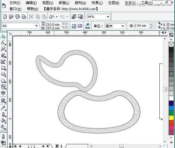
Task: Click the vertical scrollbar thumb
Action: [x=165, y=89]
